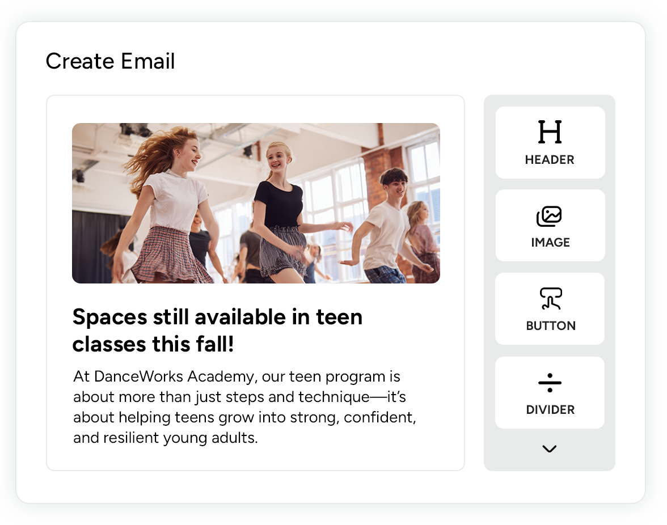667x525 pixels.
Task: Click the HEADER text label
Action: tap(550, 160)
